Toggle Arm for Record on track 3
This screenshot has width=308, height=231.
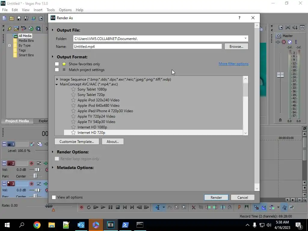click(31, 184)
